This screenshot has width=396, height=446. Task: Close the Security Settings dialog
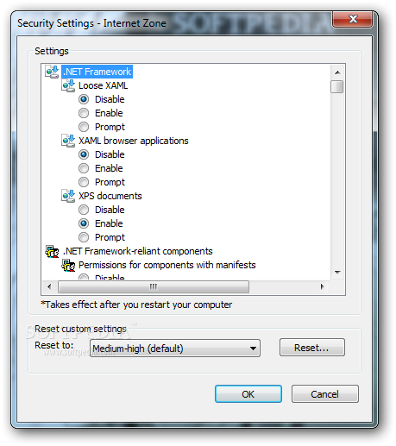353,19
